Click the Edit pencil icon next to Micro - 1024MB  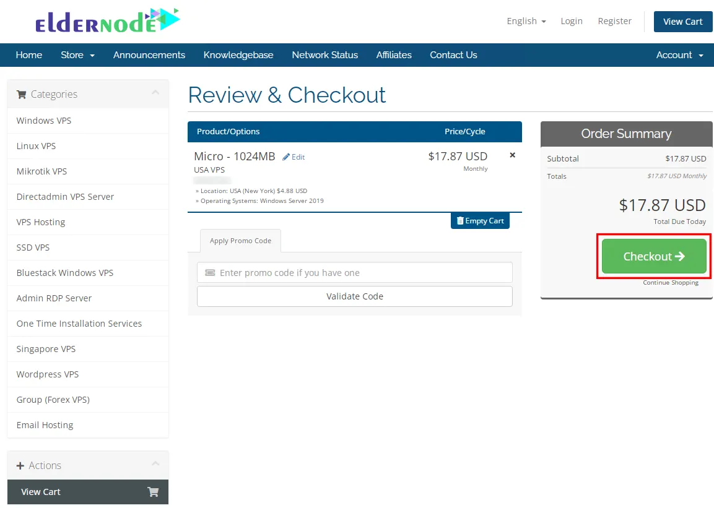[294, 157]
